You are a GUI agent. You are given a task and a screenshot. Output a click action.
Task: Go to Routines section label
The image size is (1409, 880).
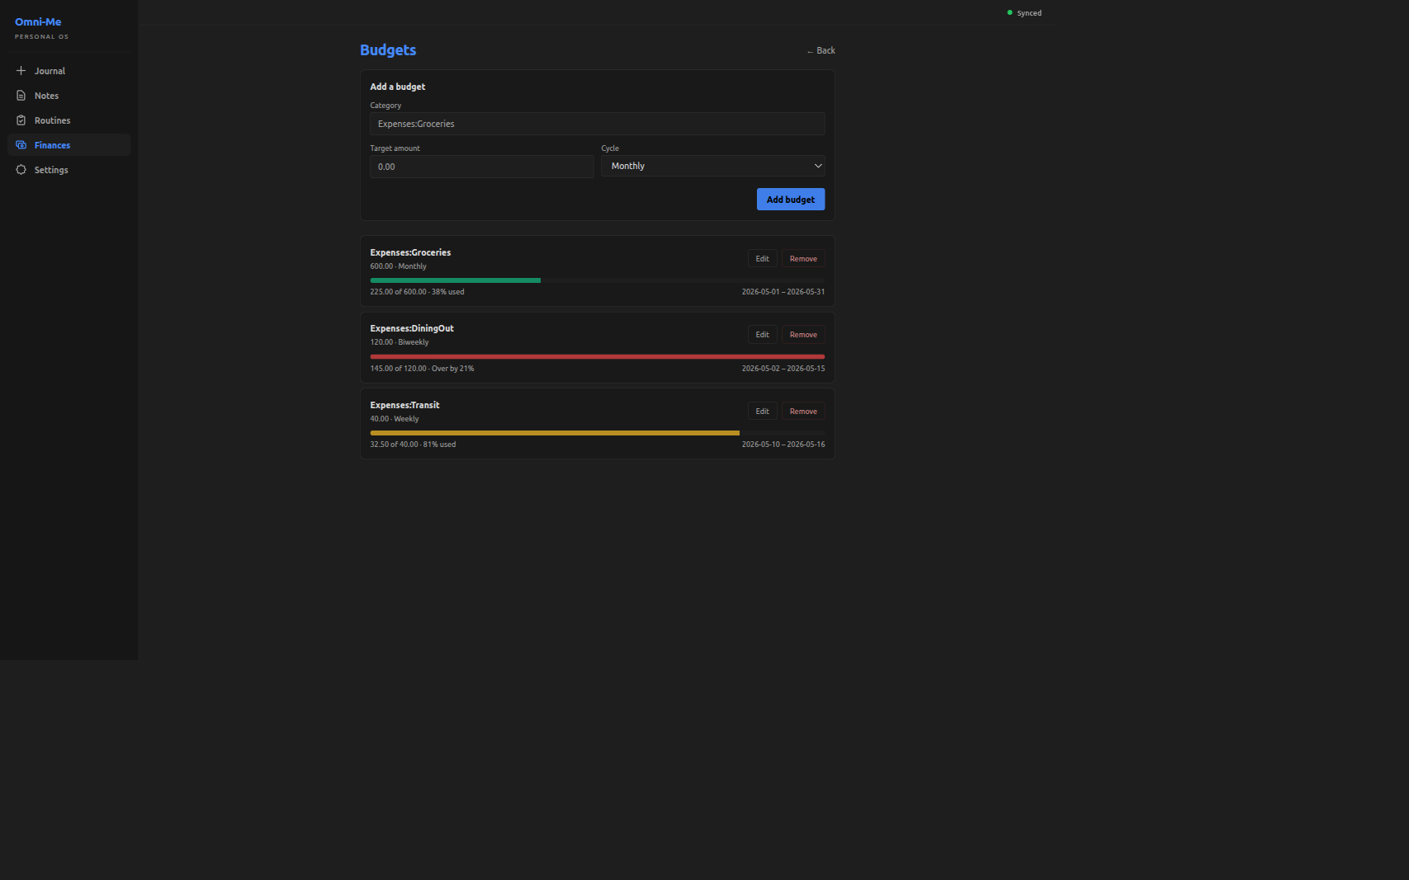coord(52,120)
